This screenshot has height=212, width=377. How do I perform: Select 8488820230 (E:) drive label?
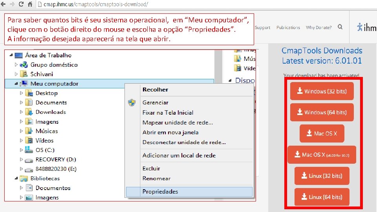coord(56,169)
